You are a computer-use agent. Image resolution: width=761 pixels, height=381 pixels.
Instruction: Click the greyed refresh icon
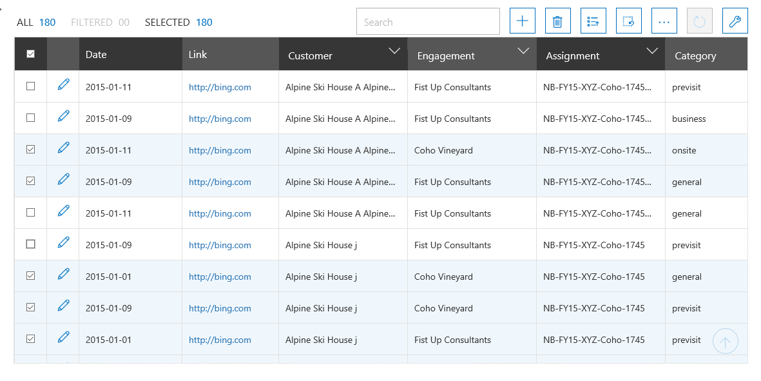pos(699,21)
